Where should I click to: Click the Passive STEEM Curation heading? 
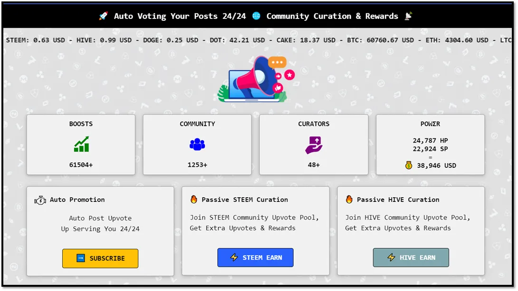(245, 200)
